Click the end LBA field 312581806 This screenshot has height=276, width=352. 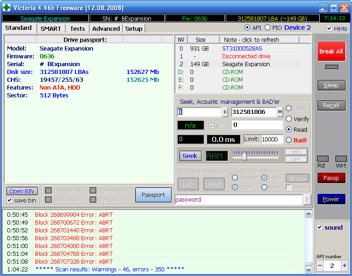tap(254, 112)
